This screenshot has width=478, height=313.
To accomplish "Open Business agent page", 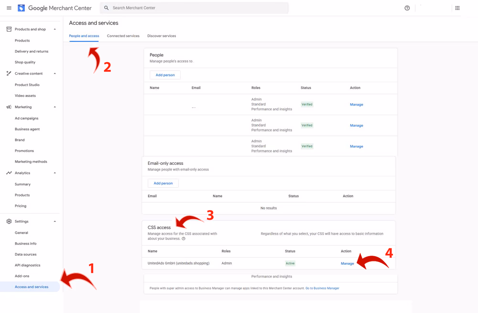I will (x=27, y=129).
